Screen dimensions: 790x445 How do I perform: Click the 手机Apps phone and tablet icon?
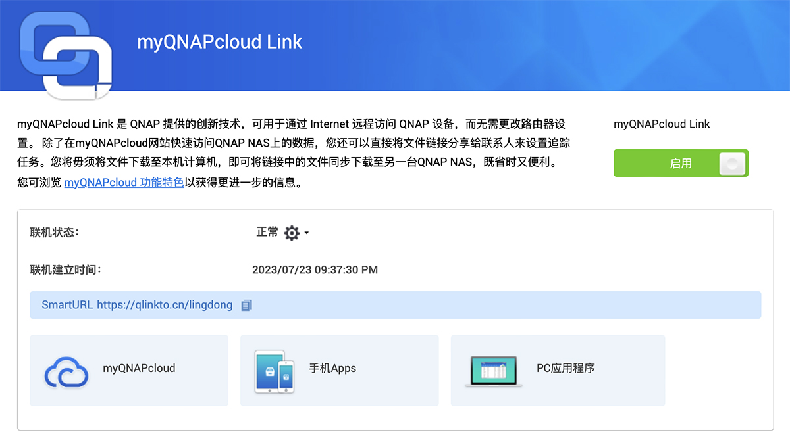click(x=275, y=371)
